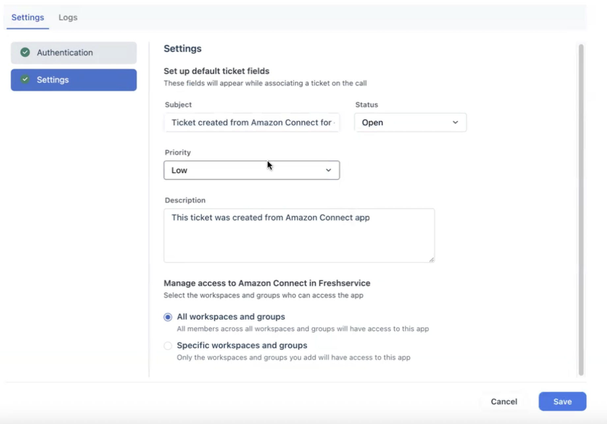The image size is (607, 424).
Task: Click into the Subject input field
Action: 252,123
